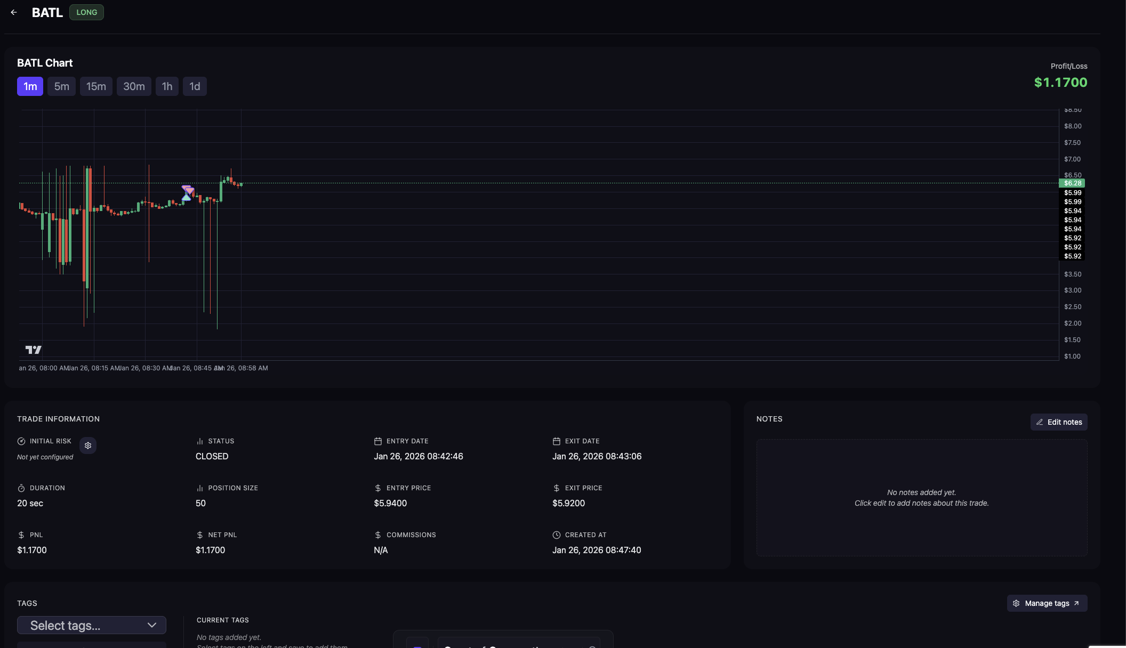Open Initial Risk settings gear

[x=88, y=446]
